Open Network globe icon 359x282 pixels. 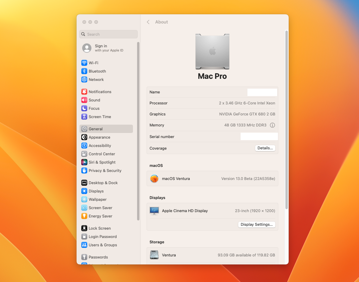(84, 79)
